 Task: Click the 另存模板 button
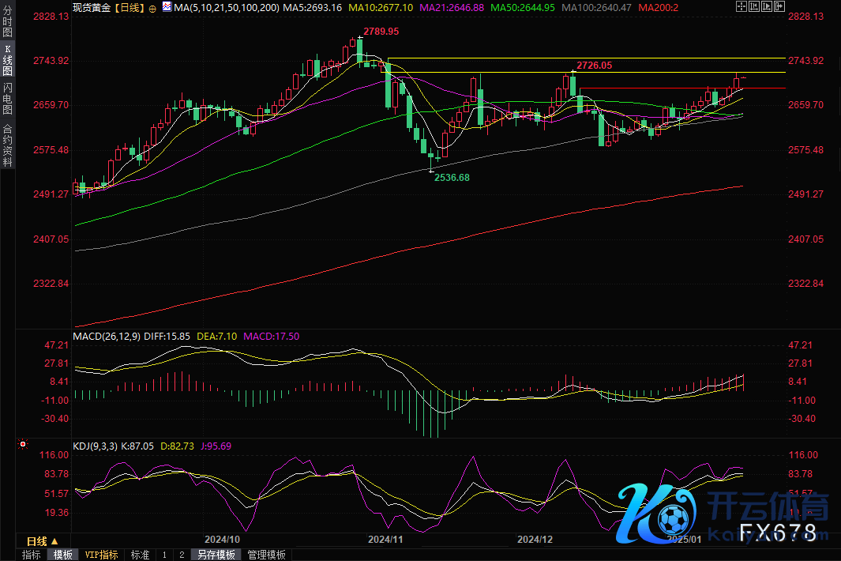(216, 555)
